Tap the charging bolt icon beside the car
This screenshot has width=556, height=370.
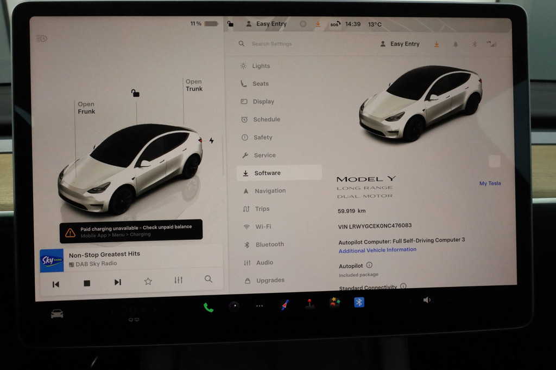211,141
